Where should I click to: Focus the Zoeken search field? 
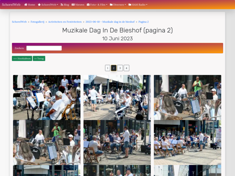click(x=44, y=48)
